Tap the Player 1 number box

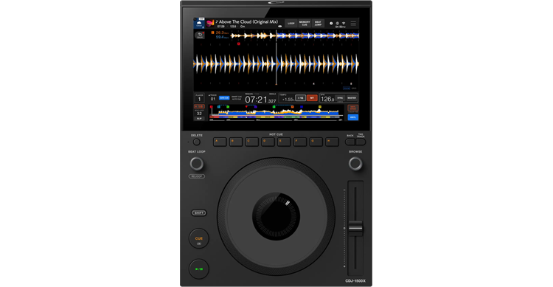199,98
